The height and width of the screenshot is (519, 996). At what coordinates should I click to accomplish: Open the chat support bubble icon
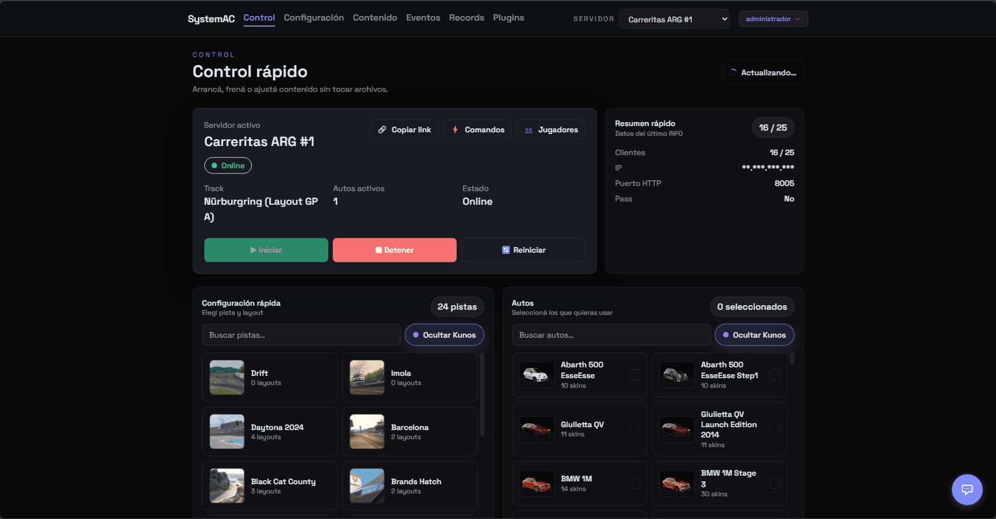(x=967, y=489)
